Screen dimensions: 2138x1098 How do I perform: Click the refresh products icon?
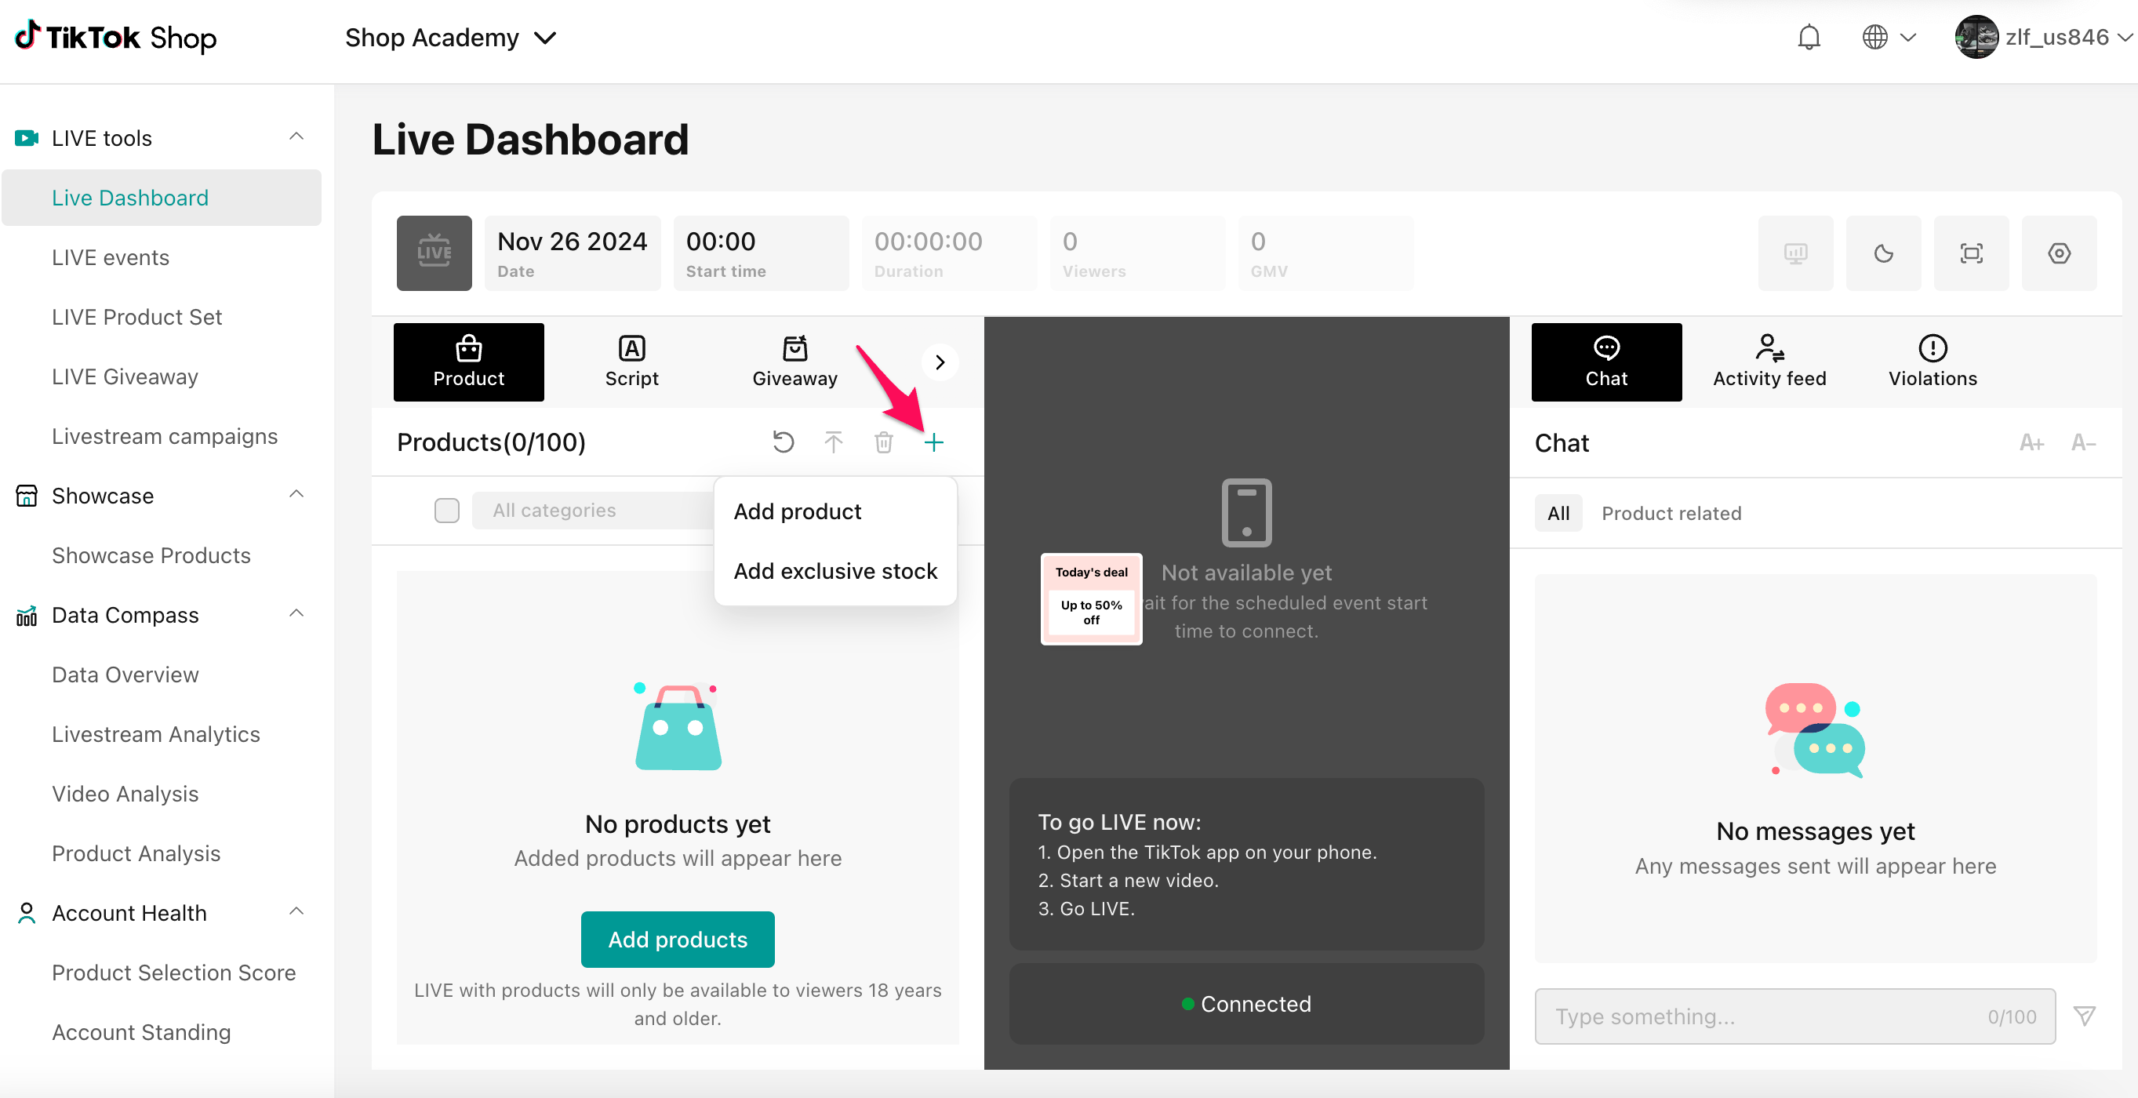pos(783,442)
